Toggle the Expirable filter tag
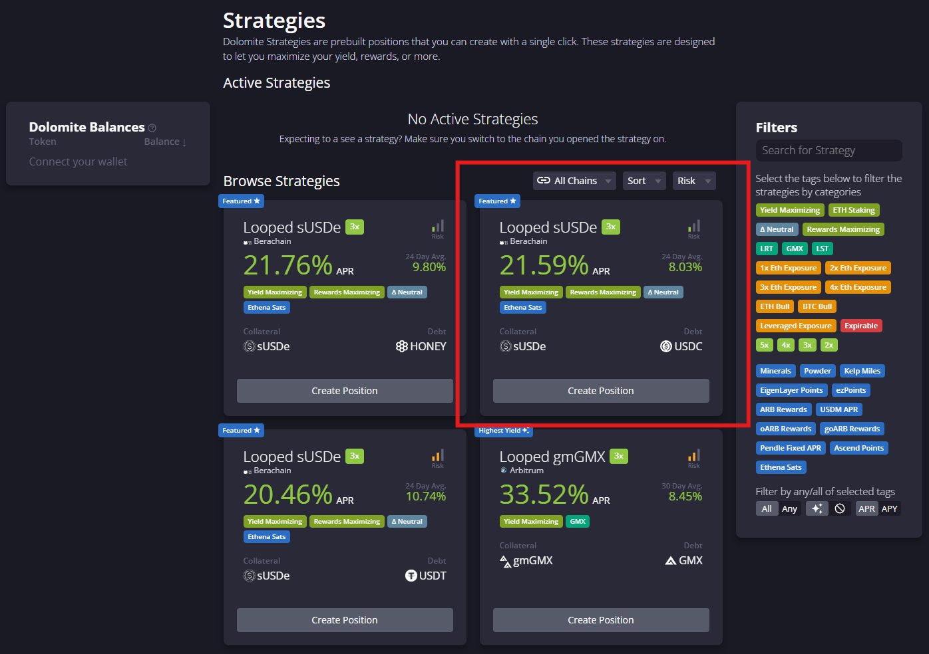The width and height of the screenshot is (929, 654). 861,326
